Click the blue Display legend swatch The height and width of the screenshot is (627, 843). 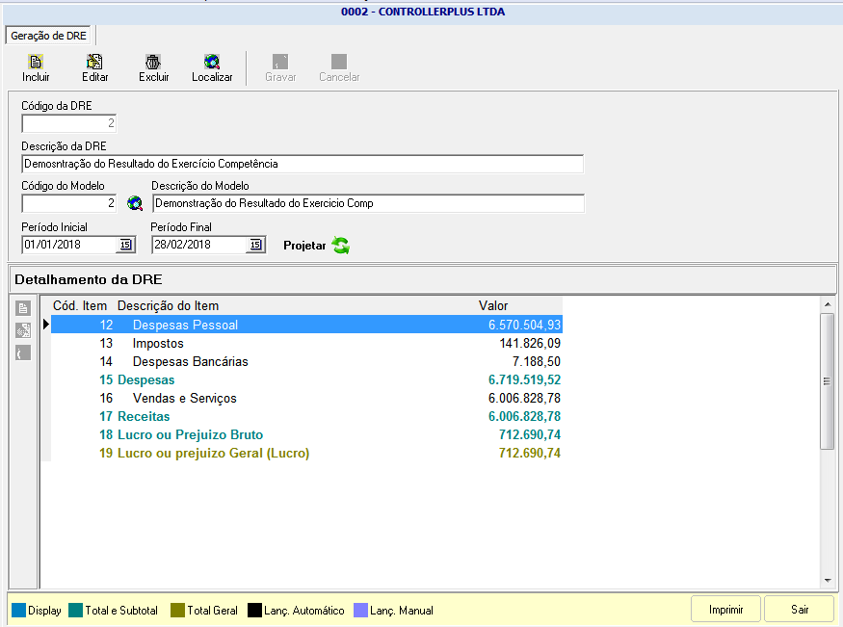[19, 611]
